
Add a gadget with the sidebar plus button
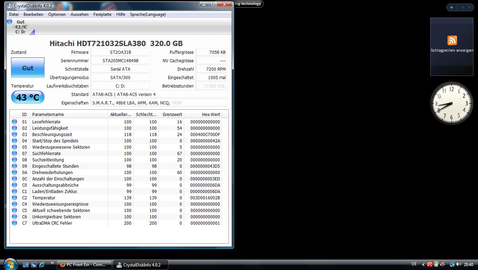pos(451,7)
